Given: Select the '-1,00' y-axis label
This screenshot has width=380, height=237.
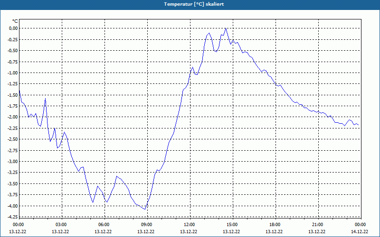Looking at the screenshot, I should coord(13,73).
